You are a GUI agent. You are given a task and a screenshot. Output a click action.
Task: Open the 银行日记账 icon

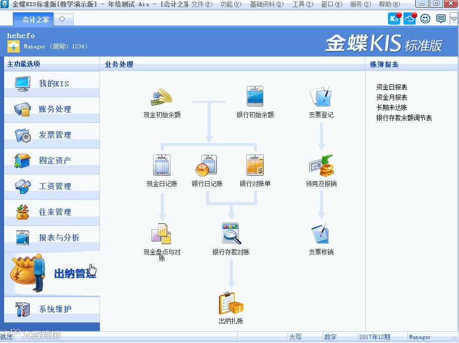point(207,166)
